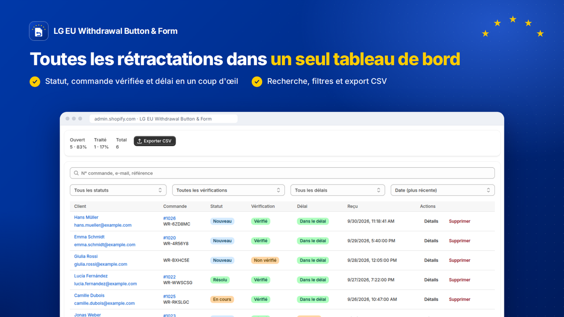This screenshot has width=564, height=317.
Task: Open order #1020
Action: coord(169,238)
